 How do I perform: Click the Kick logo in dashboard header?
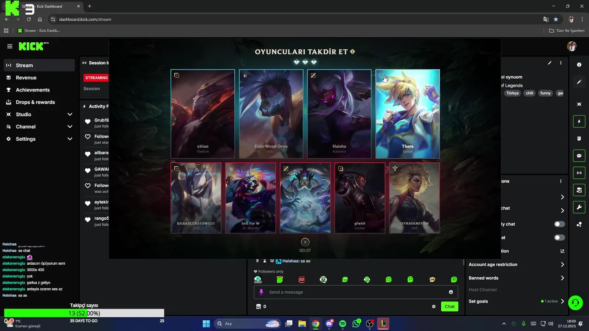tap(33, 46)
